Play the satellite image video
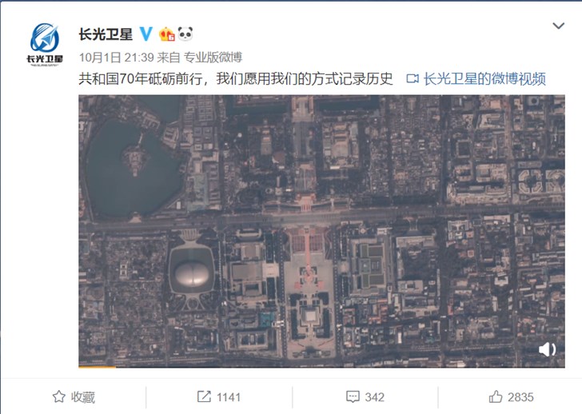This screenshot has height=414, width=582. (x=321, y=231)
